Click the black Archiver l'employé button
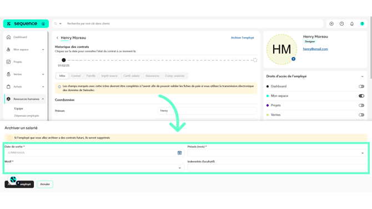The height and width of the screenshot is (209, 372). pos(19,185)
